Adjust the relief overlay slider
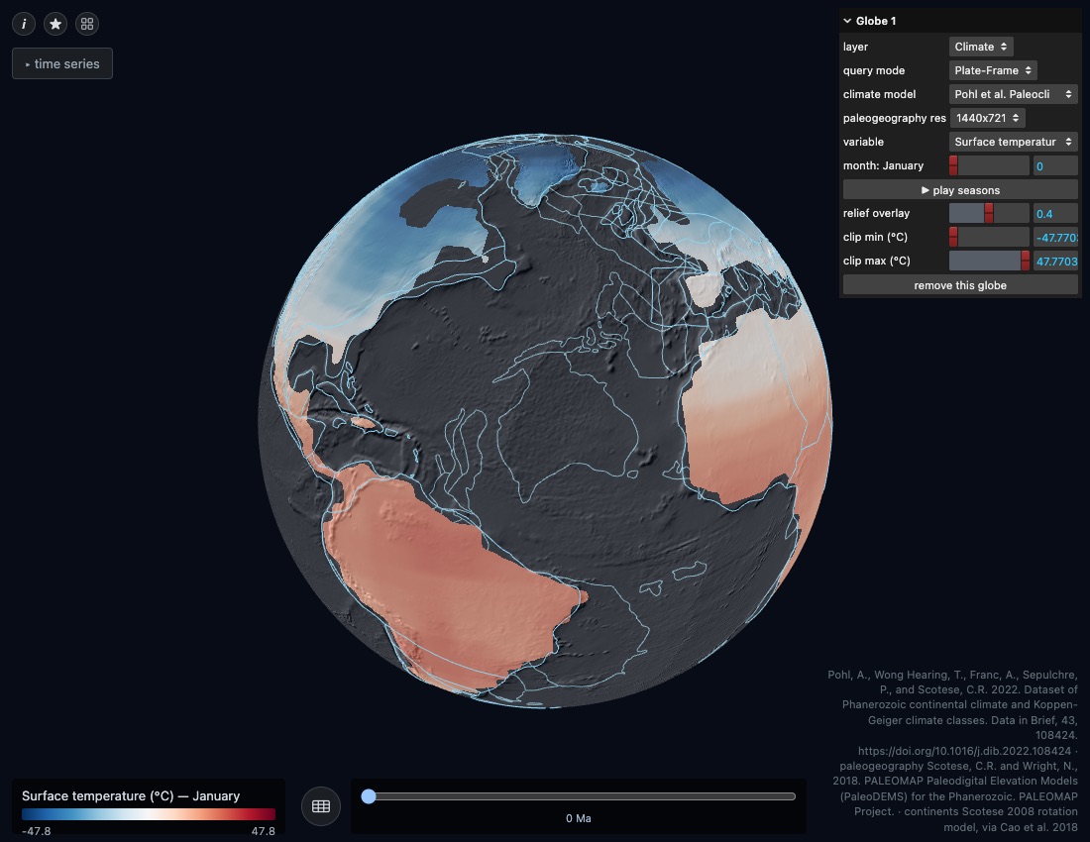The height and width of the screenshot is (842, 1090). point(989,213)
